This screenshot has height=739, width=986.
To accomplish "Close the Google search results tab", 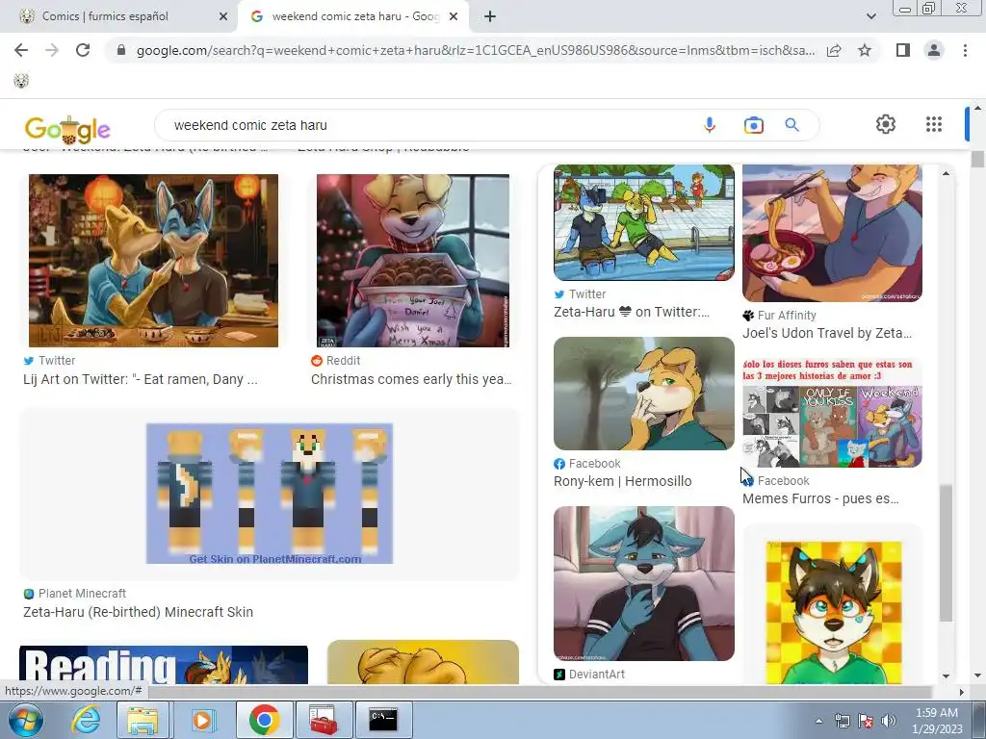I will 454,17.
